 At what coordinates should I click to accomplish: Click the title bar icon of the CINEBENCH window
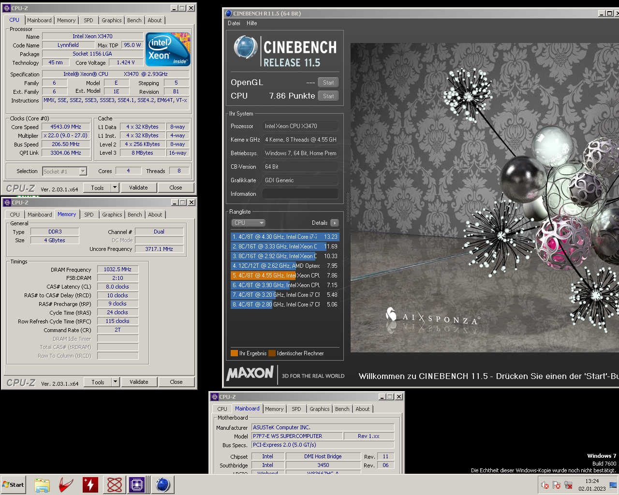[x=229, y=14]
